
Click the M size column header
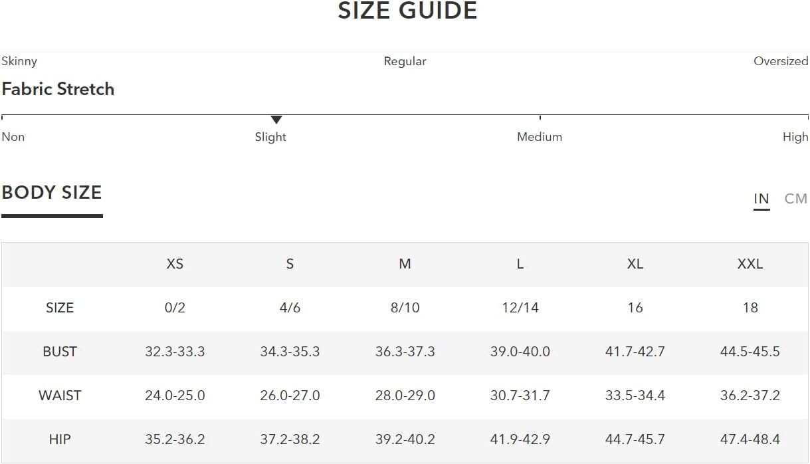405,264
